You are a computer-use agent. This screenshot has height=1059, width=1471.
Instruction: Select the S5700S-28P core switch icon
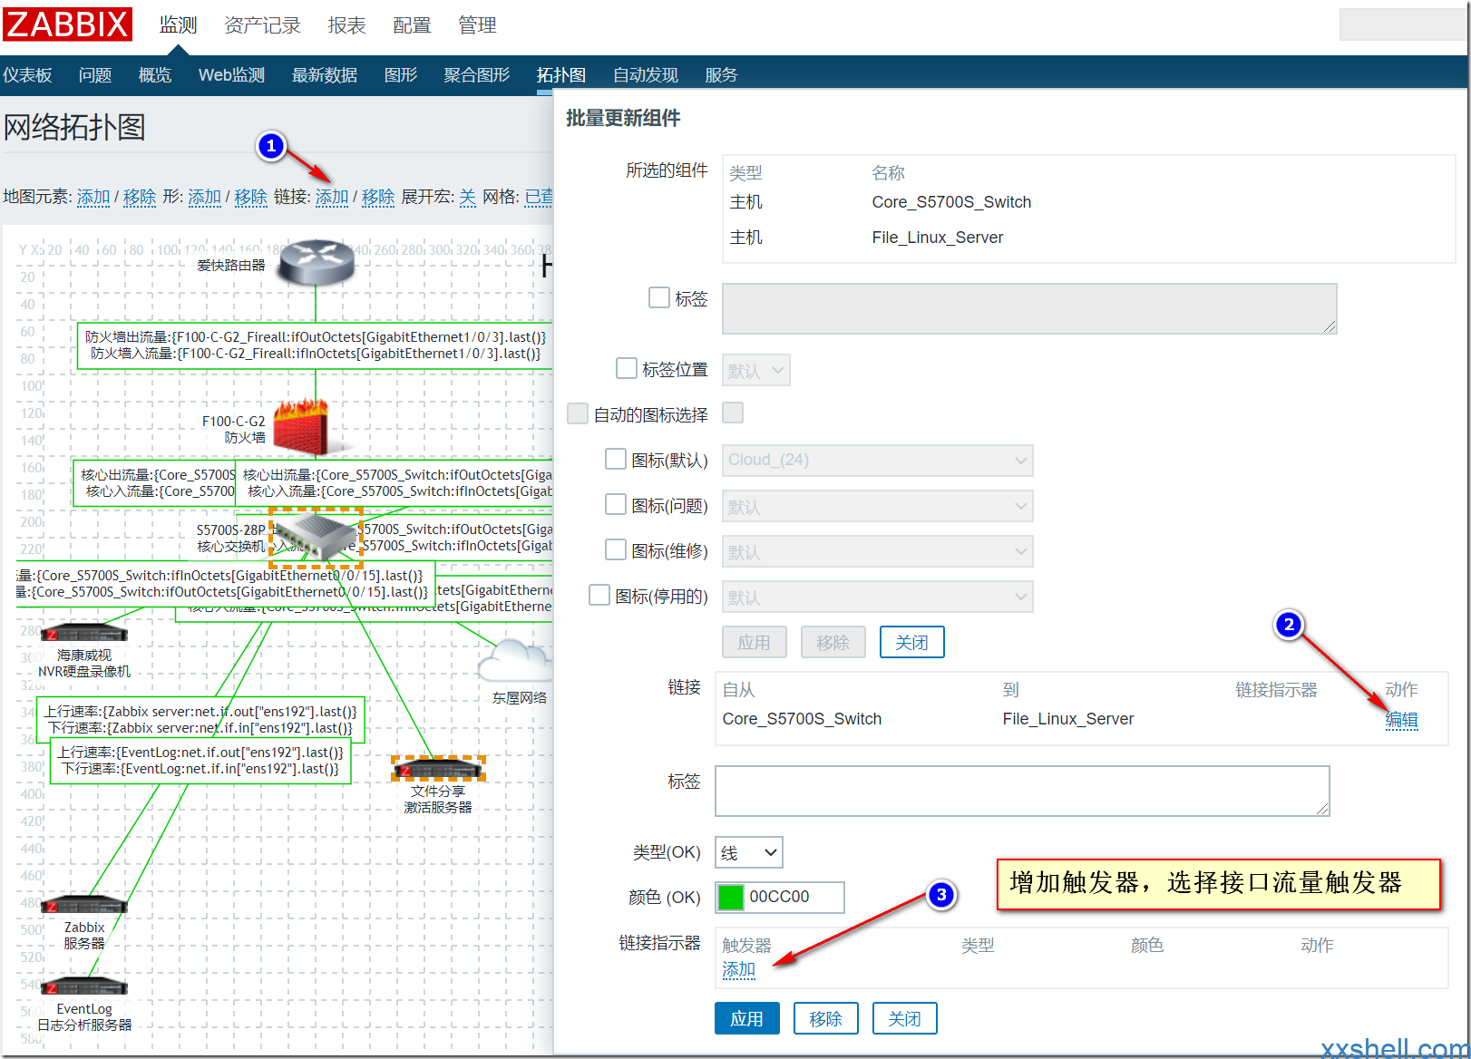pyautogui.click(x=316, y=537)
